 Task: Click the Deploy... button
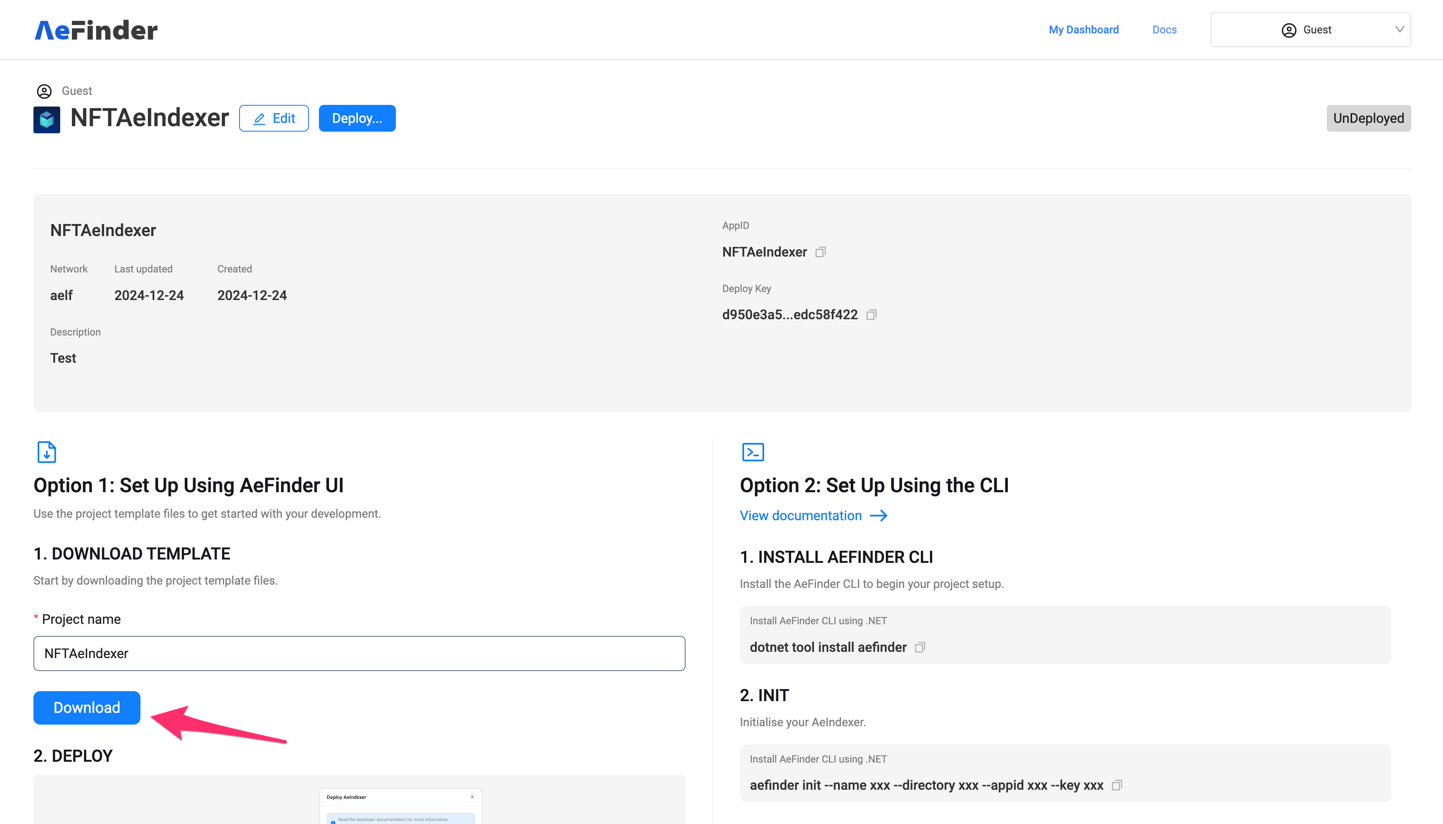point(357,118)
